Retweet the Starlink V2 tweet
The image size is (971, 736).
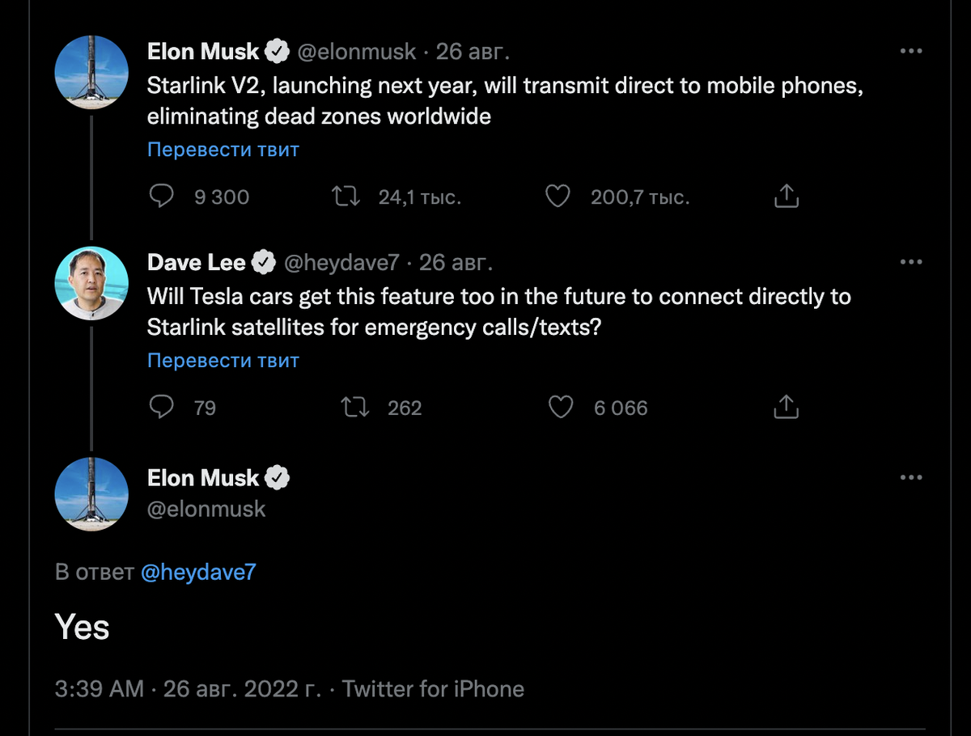(347, 197)
